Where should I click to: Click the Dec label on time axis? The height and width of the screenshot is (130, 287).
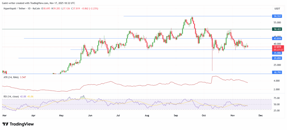261,115
